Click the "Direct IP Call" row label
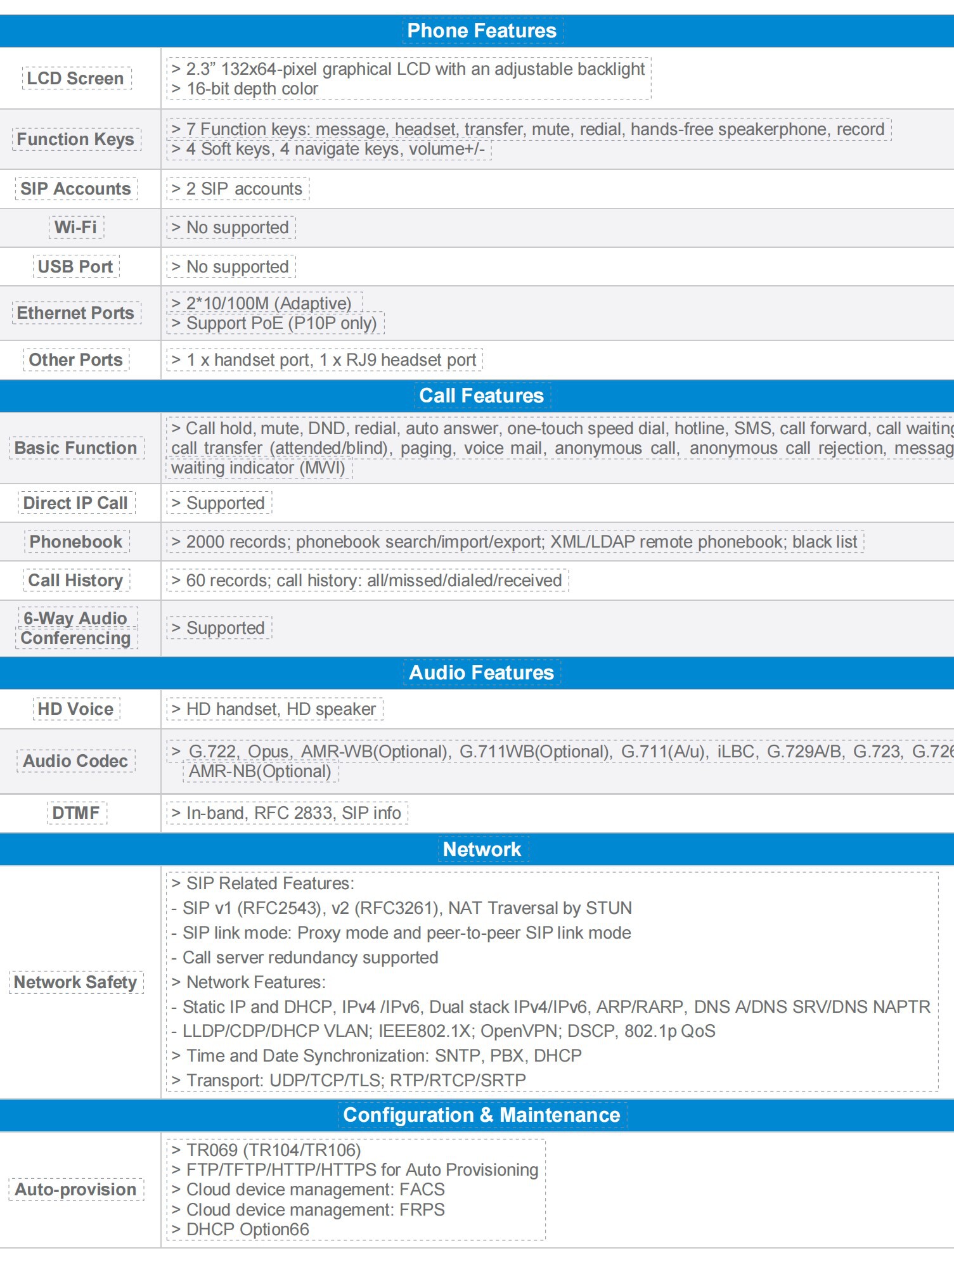 point(76,503)
